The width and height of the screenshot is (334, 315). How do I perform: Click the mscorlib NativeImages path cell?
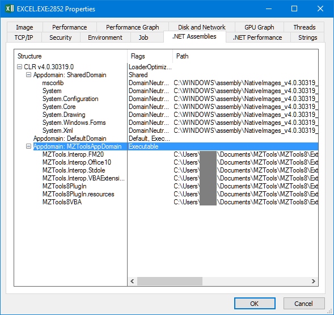coord(246,83)
